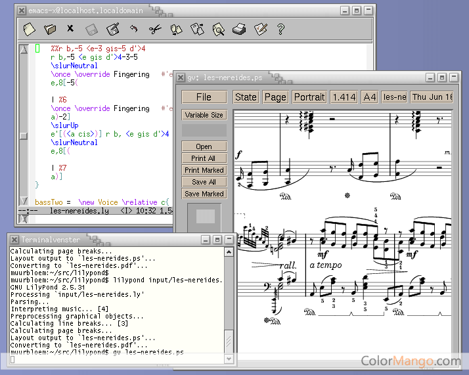
Task: Maximize the gv les-nereides.ps window
Action: pos(442,77)
